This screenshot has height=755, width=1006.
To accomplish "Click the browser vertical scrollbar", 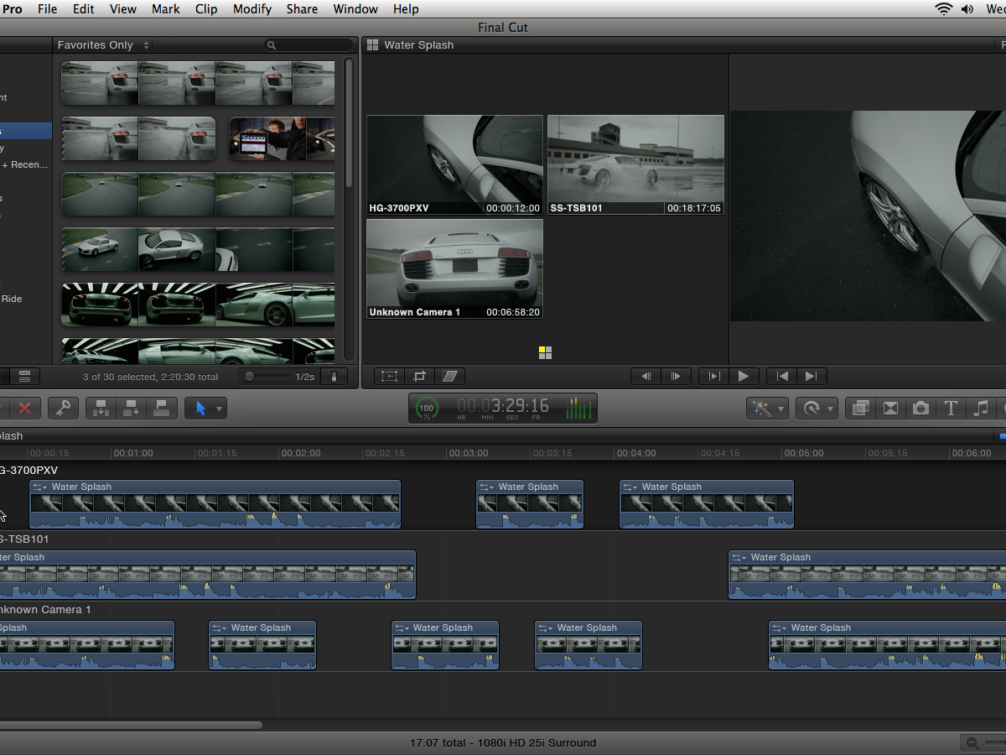I will pyautogui.click(x=349, y=124).
